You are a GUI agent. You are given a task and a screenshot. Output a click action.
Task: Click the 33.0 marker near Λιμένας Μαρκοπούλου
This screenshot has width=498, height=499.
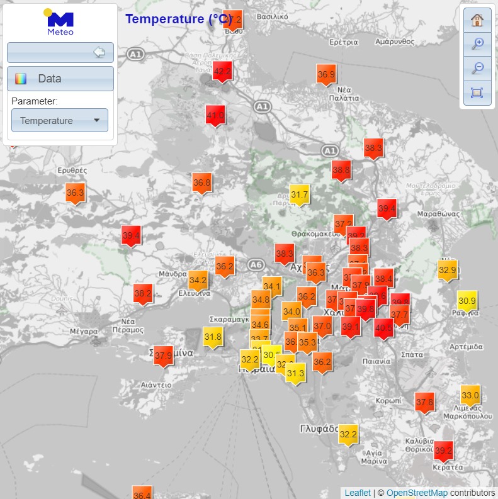coord(470,396)
